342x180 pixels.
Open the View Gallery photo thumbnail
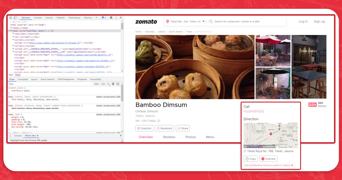point(309,51)
